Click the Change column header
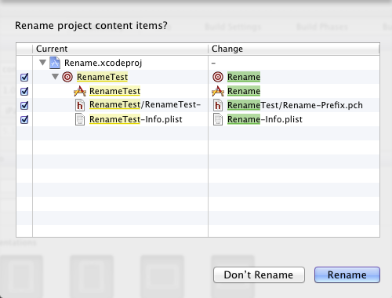The image size is (392, 298). click(294, 49)
